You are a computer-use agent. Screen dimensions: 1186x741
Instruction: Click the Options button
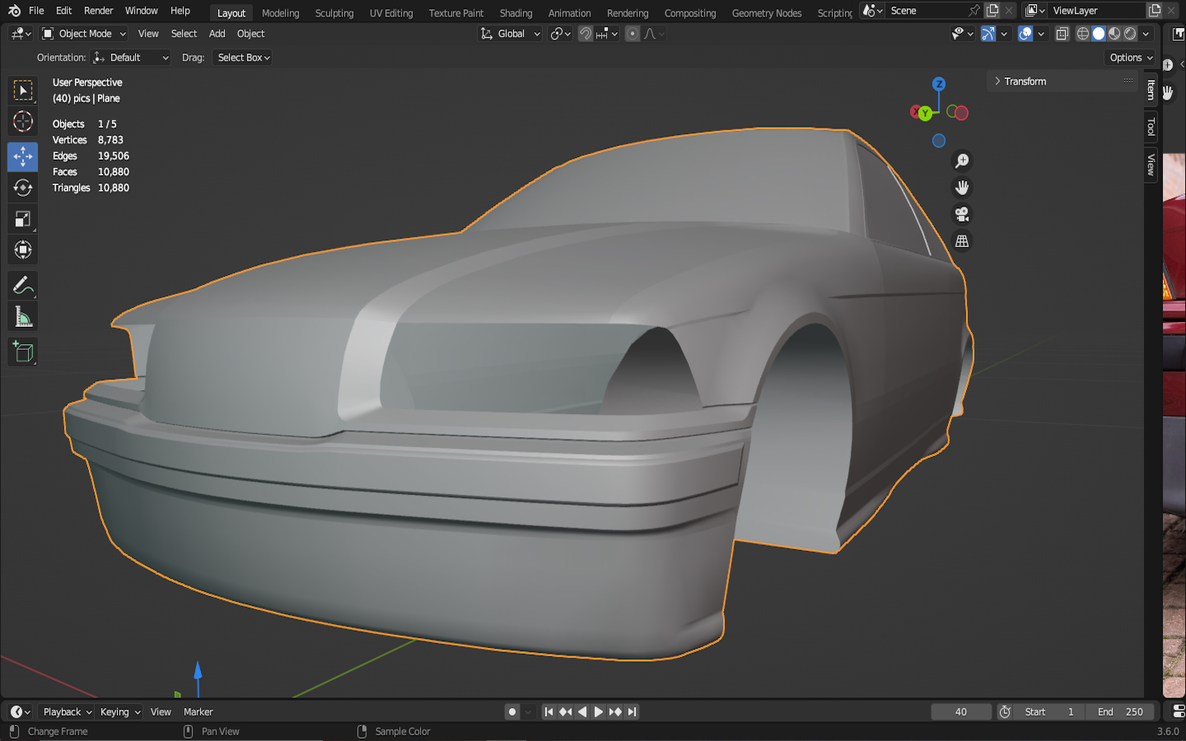pos(1130,58)
